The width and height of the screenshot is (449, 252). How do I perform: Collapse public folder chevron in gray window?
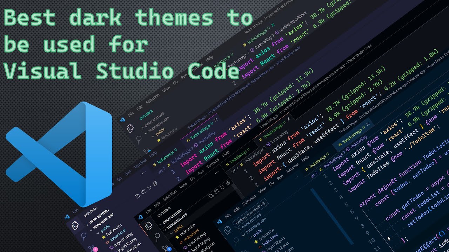(153, 136)
